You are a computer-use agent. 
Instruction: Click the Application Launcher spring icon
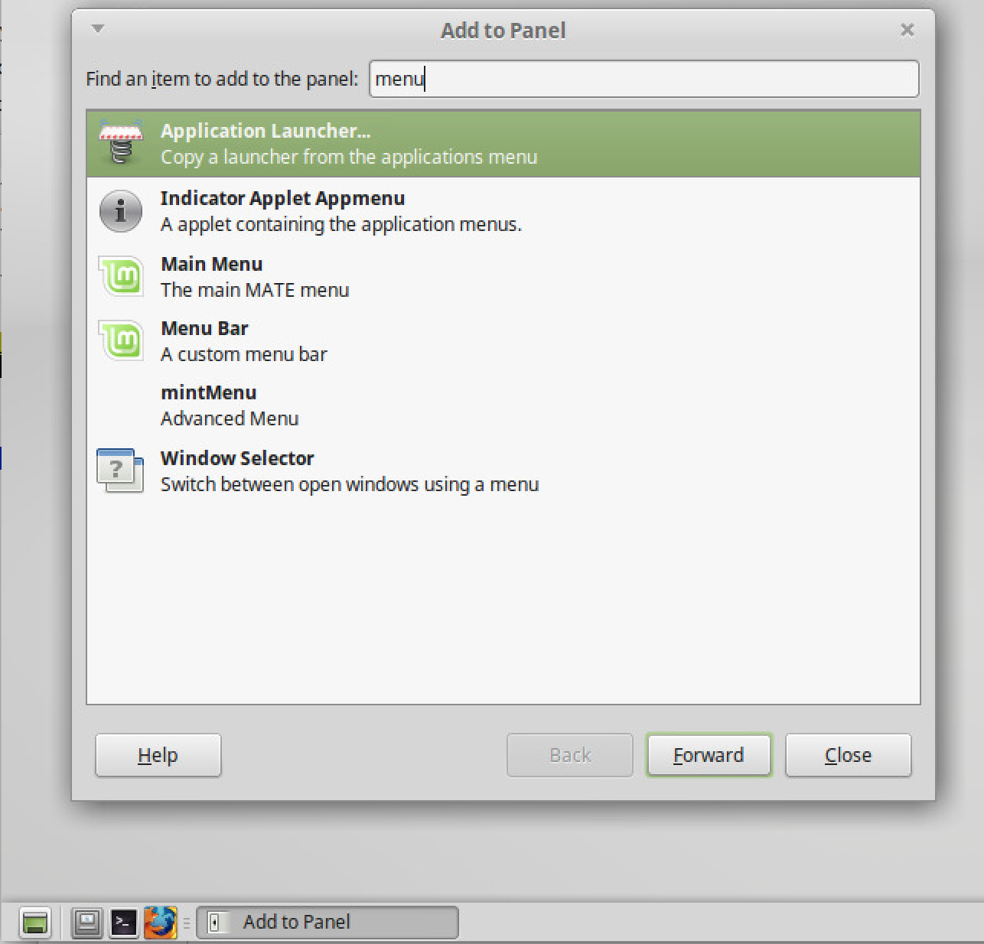[x=121, y=143]
